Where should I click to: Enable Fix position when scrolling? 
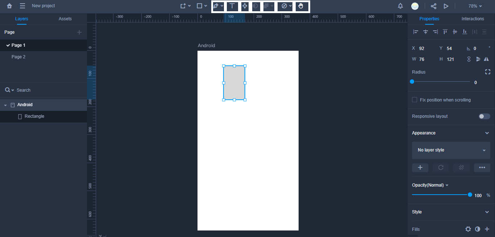click(x=415, y=100)
